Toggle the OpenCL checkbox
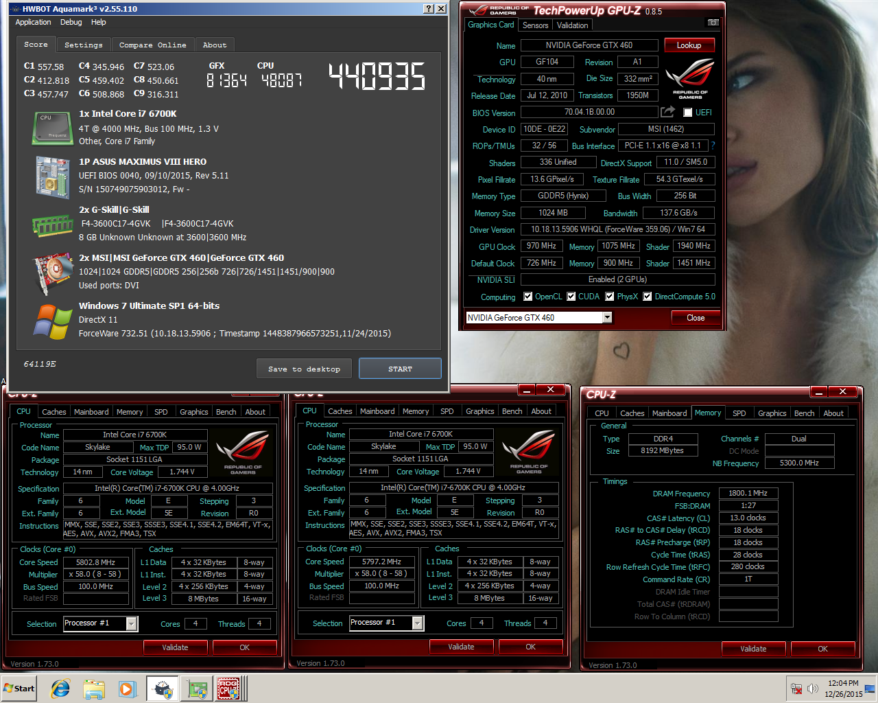Screen dimensions: 878x703 tap(527, 297)
